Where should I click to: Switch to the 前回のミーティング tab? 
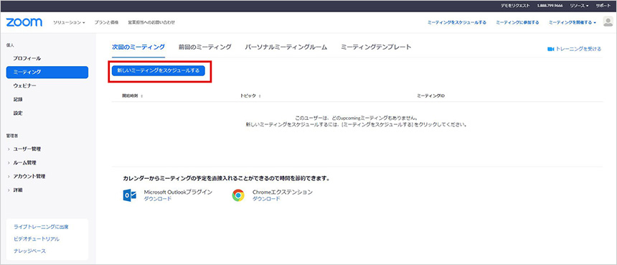204,47
